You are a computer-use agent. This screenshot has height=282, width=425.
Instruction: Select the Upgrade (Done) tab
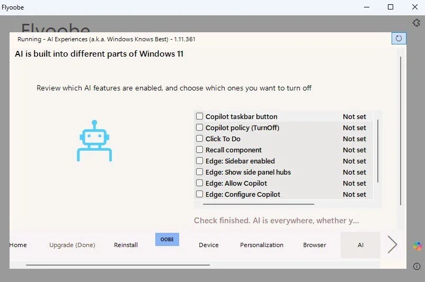[72, 245]
